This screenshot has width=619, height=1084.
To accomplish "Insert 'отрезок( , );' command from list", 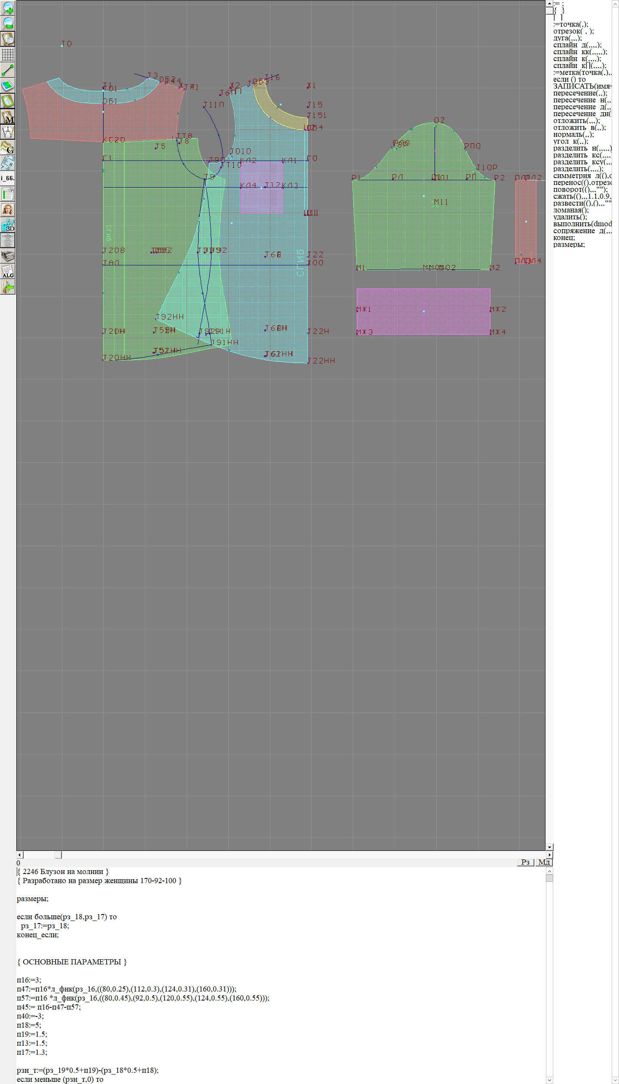I will [573, 31].
